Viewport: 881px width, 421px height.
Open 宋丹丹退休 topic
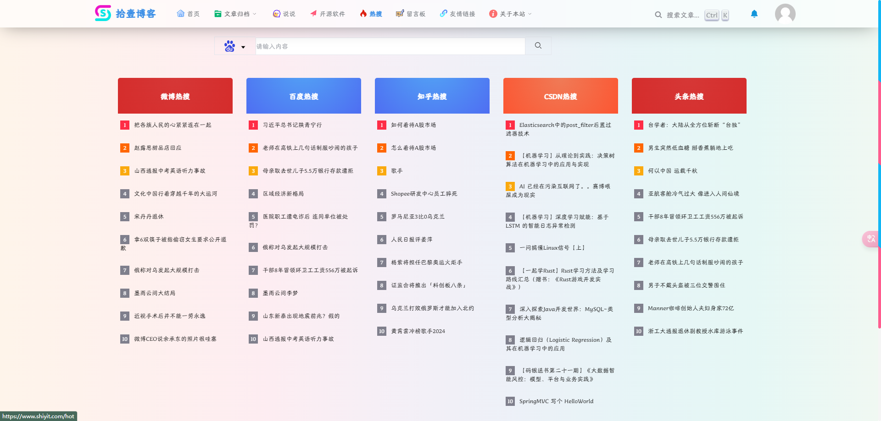(x=149, y=217)
